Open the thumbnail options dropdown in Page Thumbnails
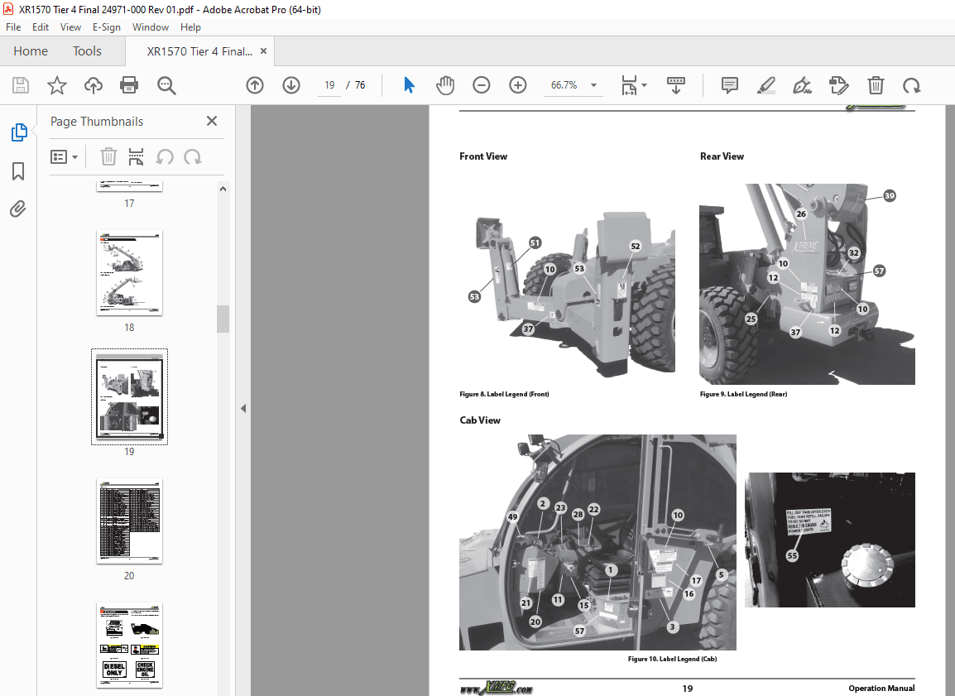The image size is (955, 696). pos(65,156)
